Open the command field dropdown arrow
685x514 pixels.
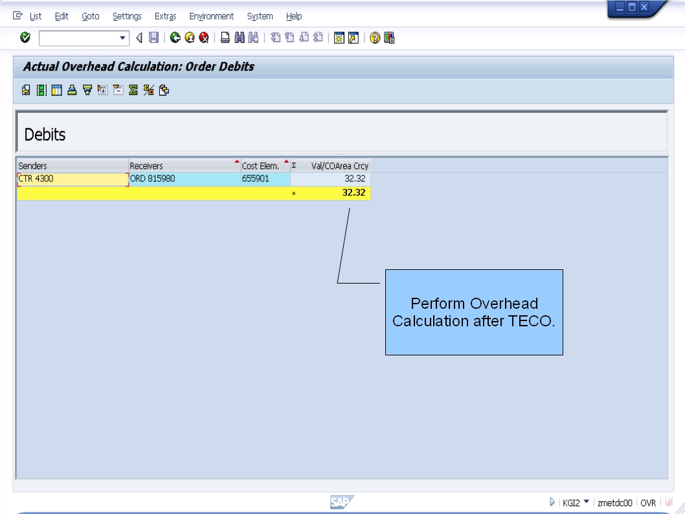point(123,38)
